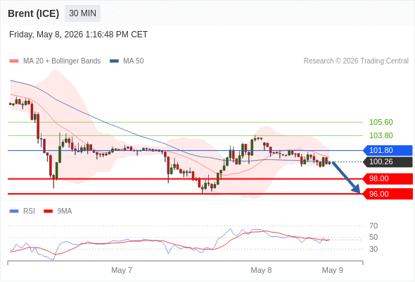
Task: Toggle the MA 50 legend label
Action: pos(134,61)
